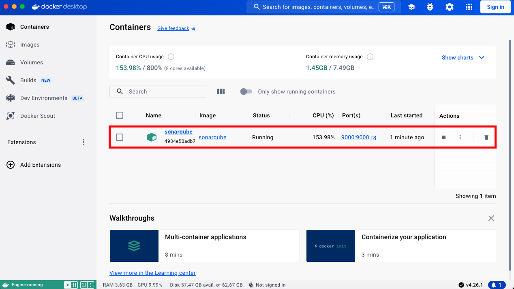Open the extensions grid icon in header

(469, 7)
